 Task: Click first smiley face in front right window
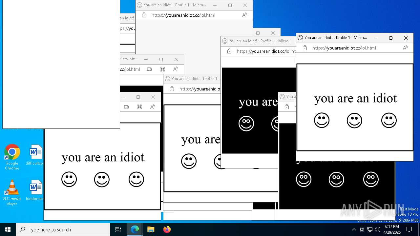pos(322,120)
